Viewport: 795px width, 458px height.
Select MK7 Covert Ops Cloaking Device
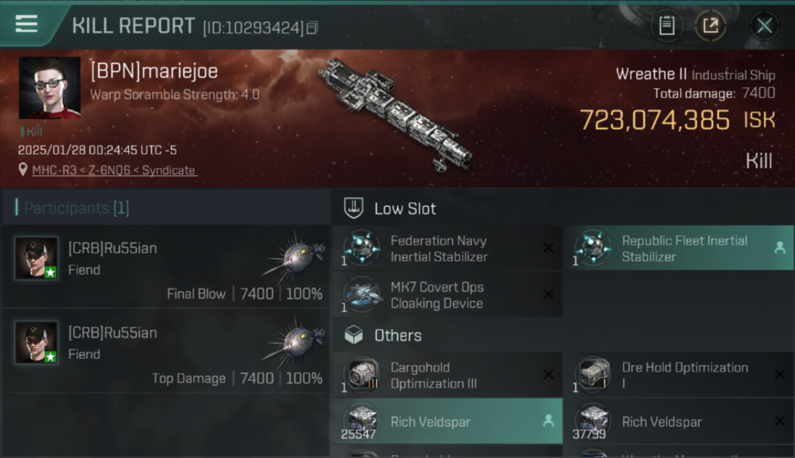pos(448,295)
